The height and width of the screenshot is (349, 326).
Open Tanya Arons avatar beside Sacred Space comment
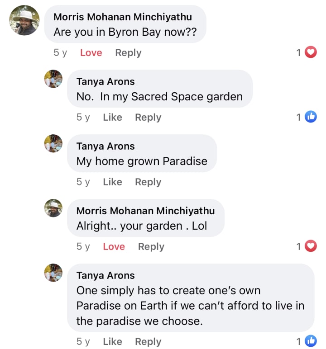click(x=53, y=79)
